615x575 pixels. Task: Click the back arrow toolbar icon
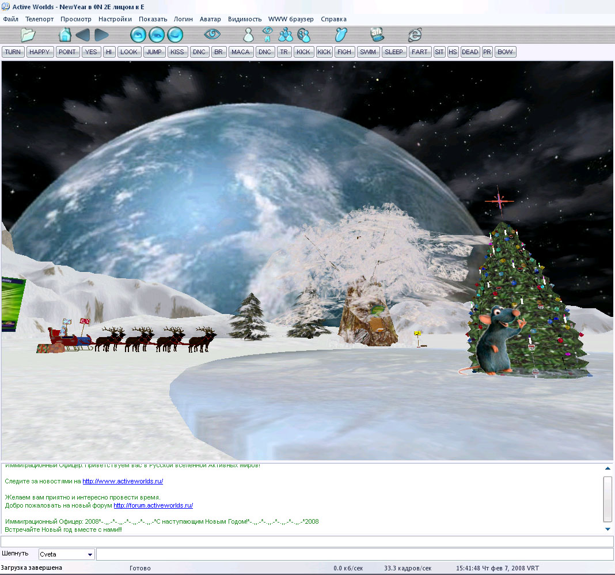pos(83,35)
